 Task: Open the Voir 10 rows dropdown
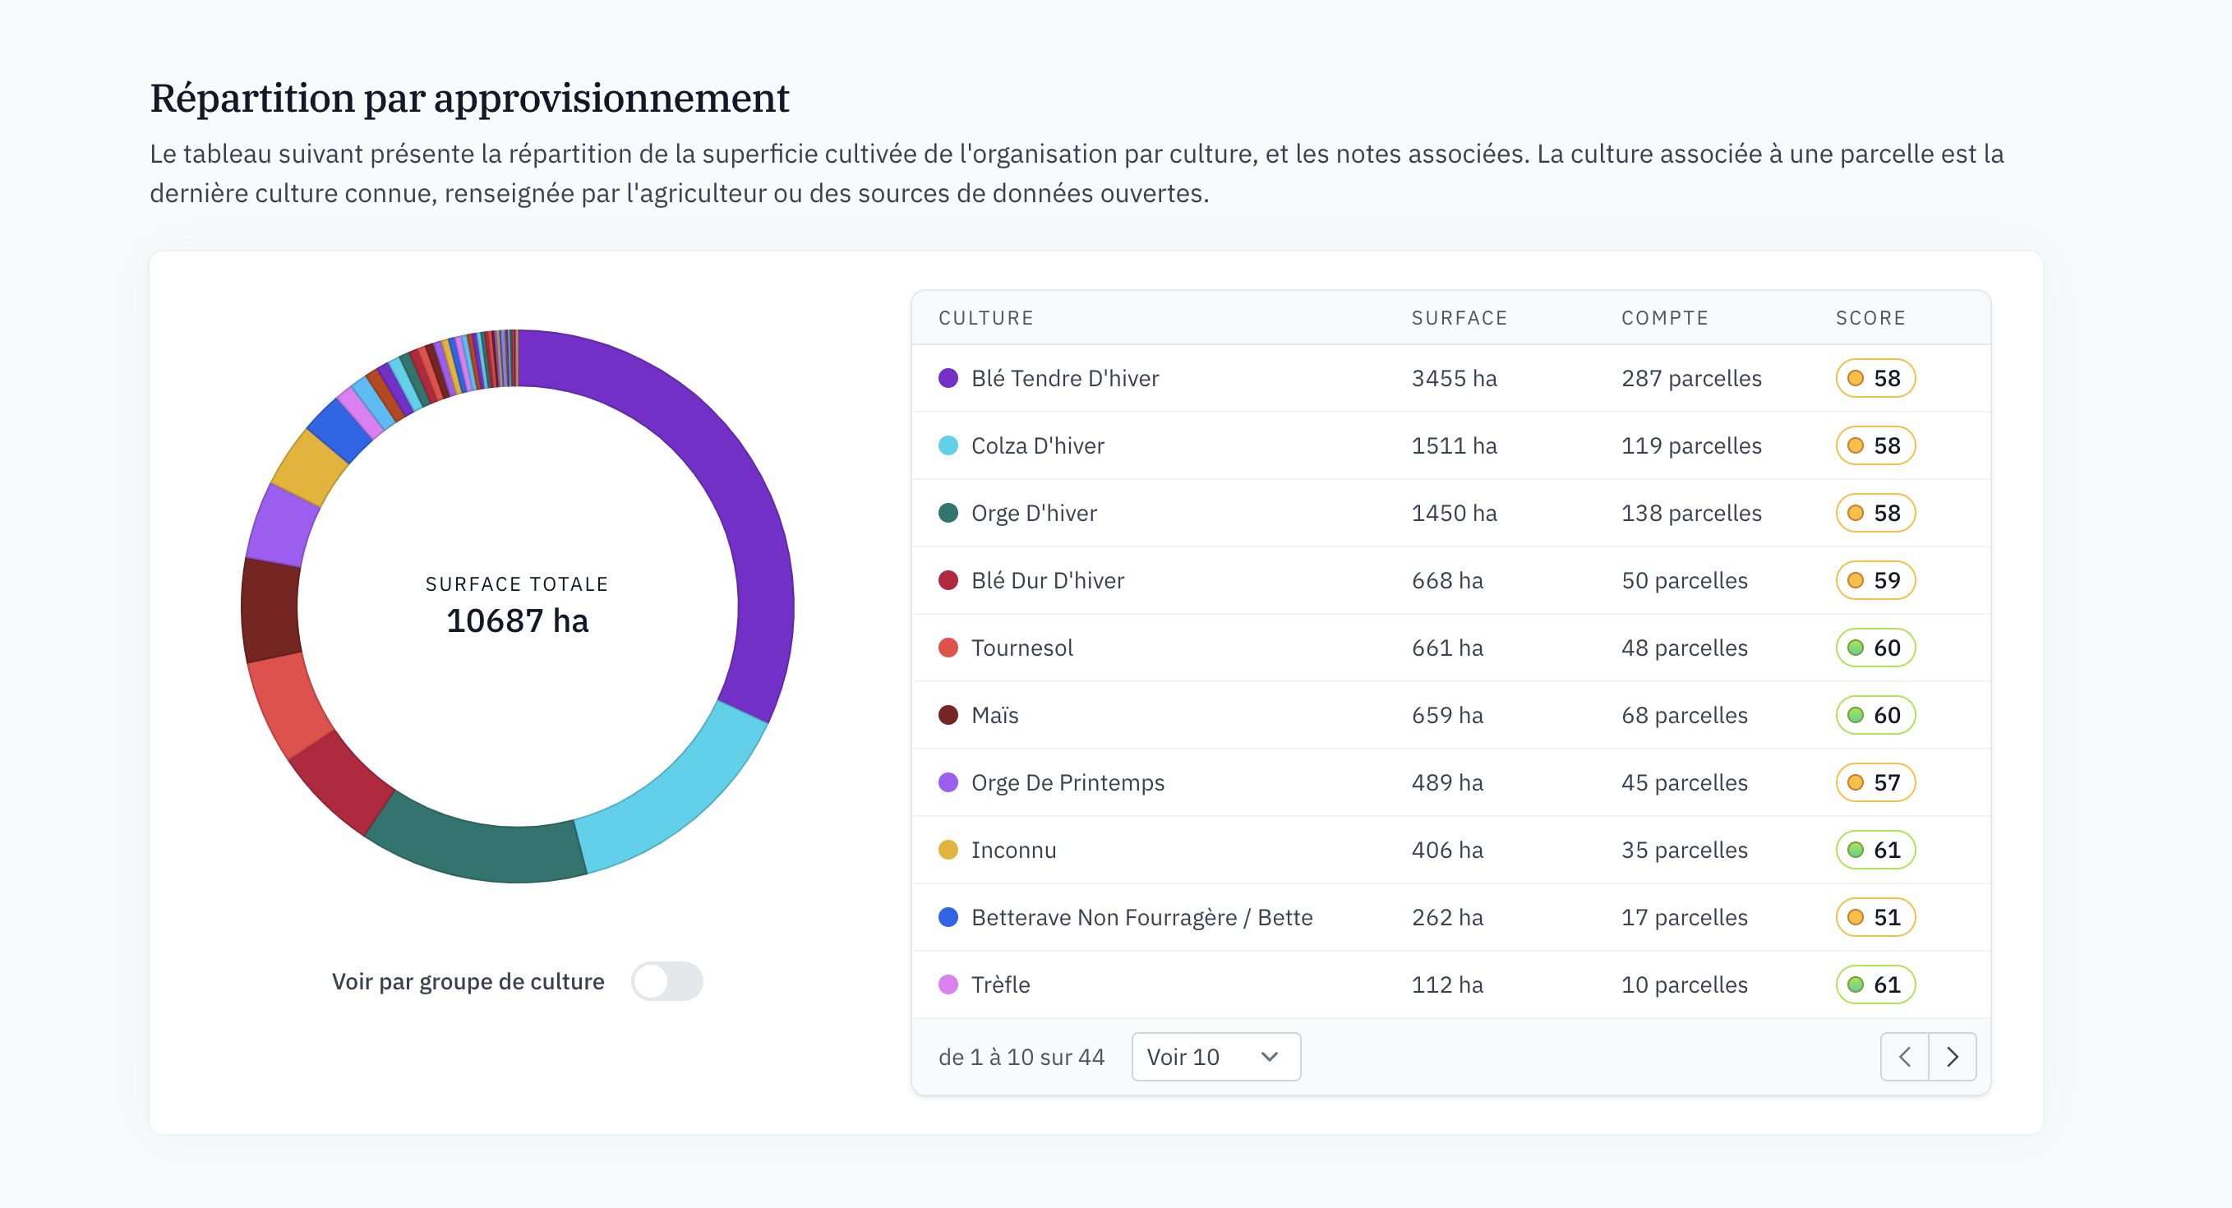(1215, 1056)
